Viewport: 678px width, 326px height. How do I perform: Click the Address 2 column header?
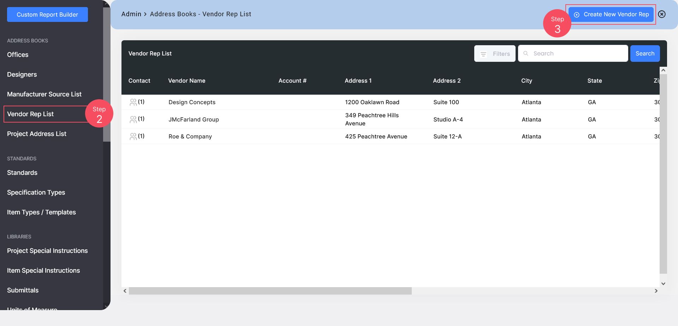click(x=447, y=81)
